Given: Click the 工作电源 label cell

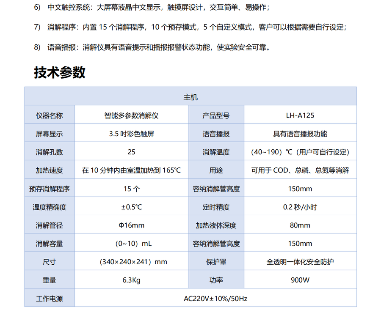Looking at the screenshot, I should point(50,298).
